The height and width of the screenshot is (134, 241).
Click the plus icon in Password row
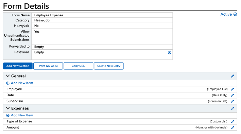tap(169, 53)
